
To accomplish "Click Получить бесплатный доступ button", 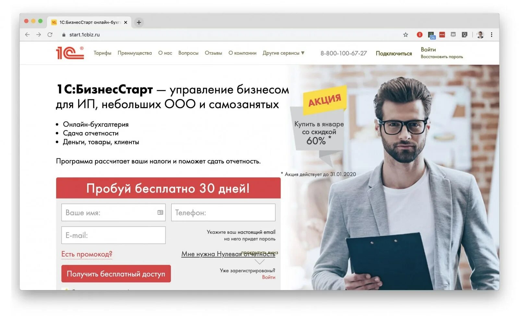I will pos(116,274).
